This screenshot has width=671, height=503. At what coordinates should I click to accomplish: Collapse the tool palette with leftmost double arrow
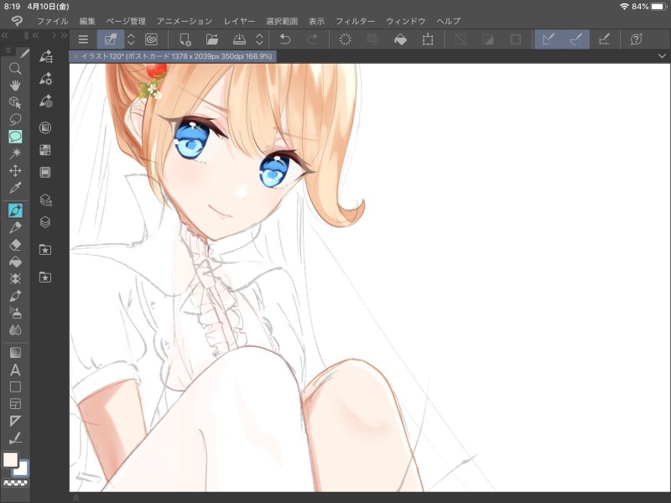pyautogui.click(x=5, y=35)
